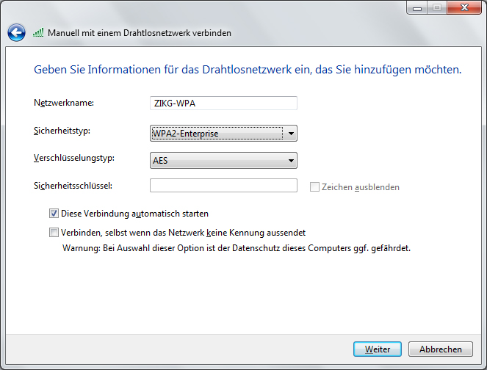This screenshot has width=487, height=370.
Task: Click the 'Sicherheitsschlüssel:' label
Action: pos(73,186)
